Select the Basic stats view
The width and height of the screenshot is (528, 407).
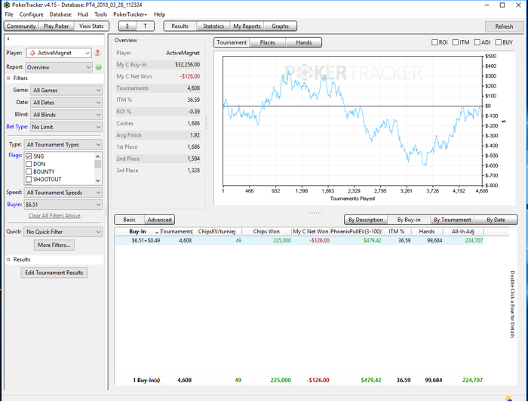point(129,220)
